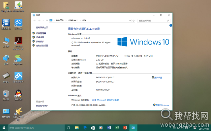Click the computer icon in the address bar
The width and height of the screenshot is (211, 131).
pos(51,20)
